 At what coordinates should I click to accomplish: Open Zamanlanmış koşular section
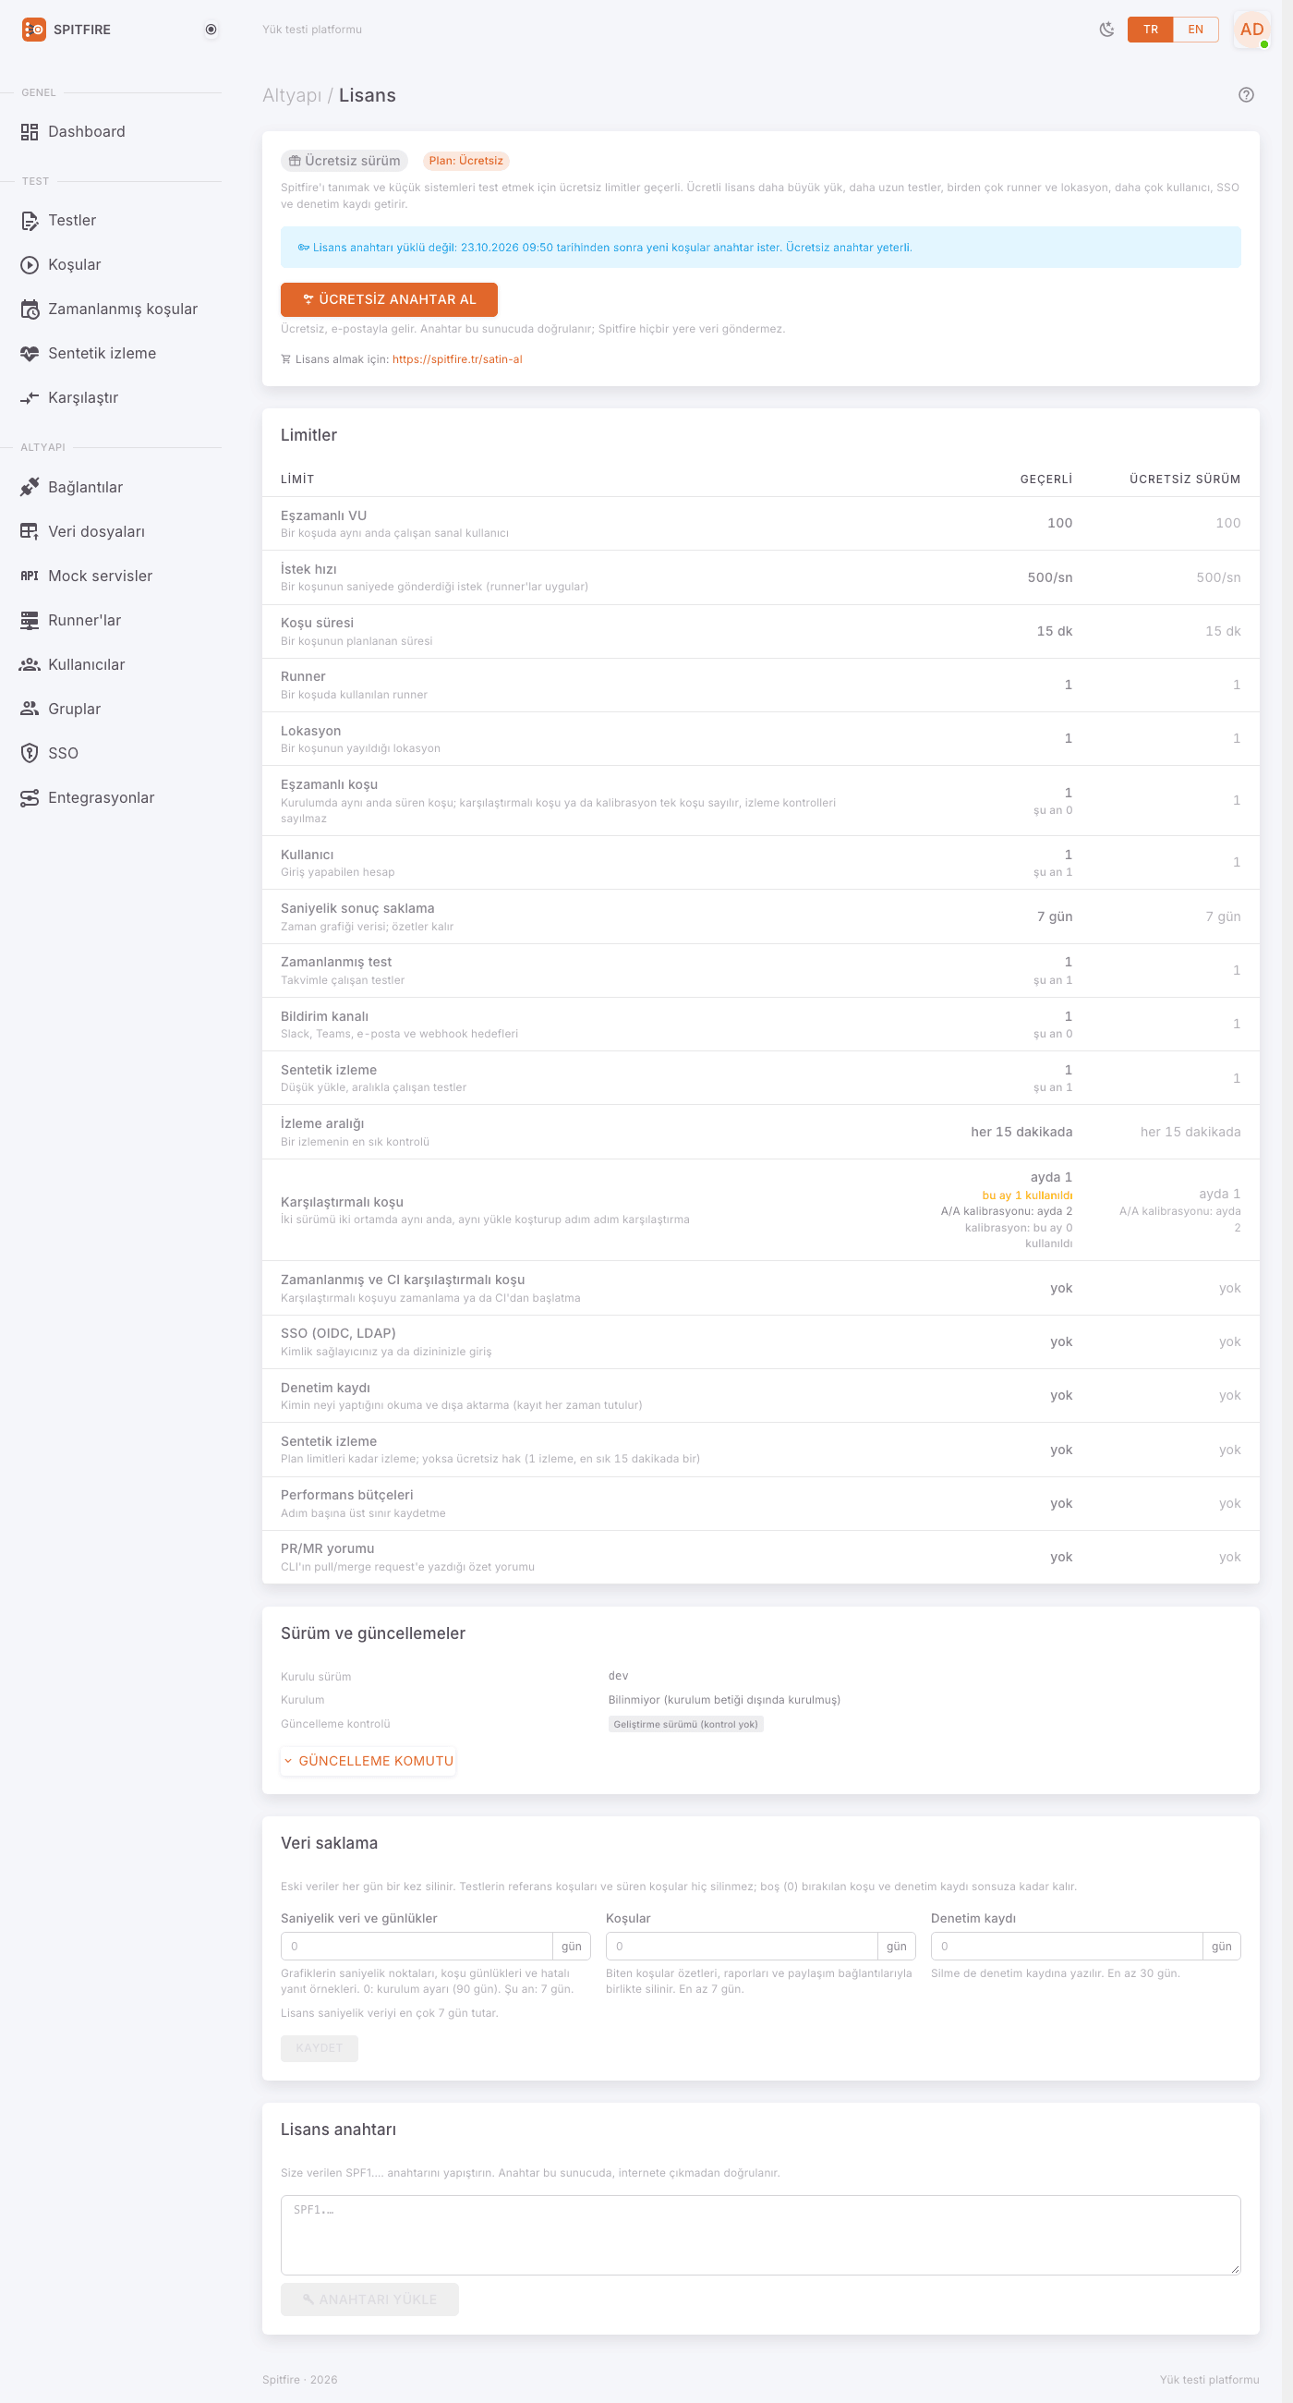122,309
